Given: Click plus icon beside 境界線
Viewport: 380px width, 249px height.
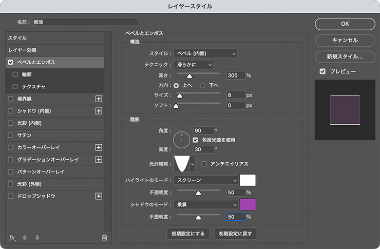Looking at the screenshot, I should [x=99, y=99].
